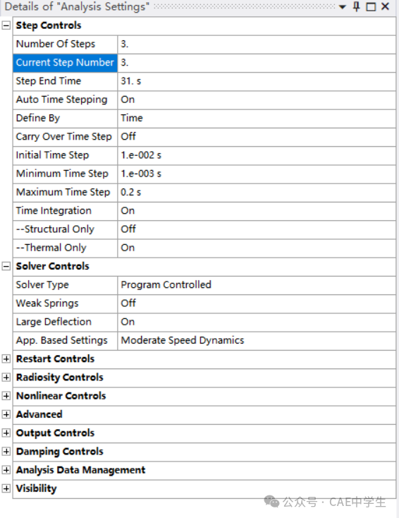Screen dimensions: 399x518
Task: Expand the Advanced section
Action: 6,414
